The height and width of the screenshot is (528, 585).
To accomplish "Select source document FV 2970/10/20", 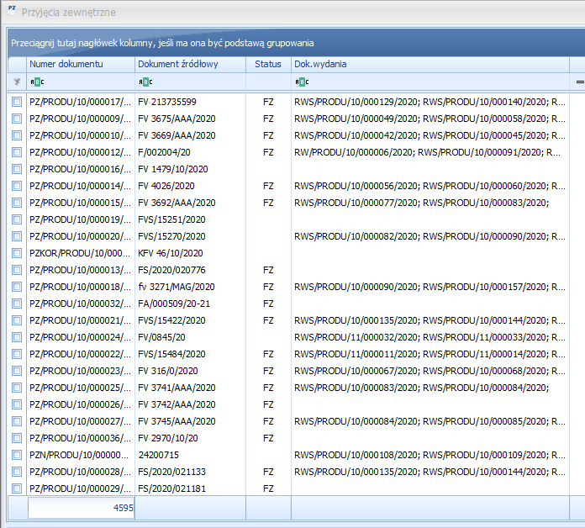I will (168, 438).
